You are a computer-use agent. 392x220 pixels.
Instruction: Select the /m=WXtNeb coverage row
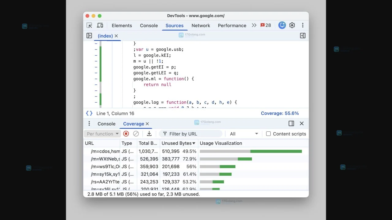pyautogui.click(x=196, y=159)
